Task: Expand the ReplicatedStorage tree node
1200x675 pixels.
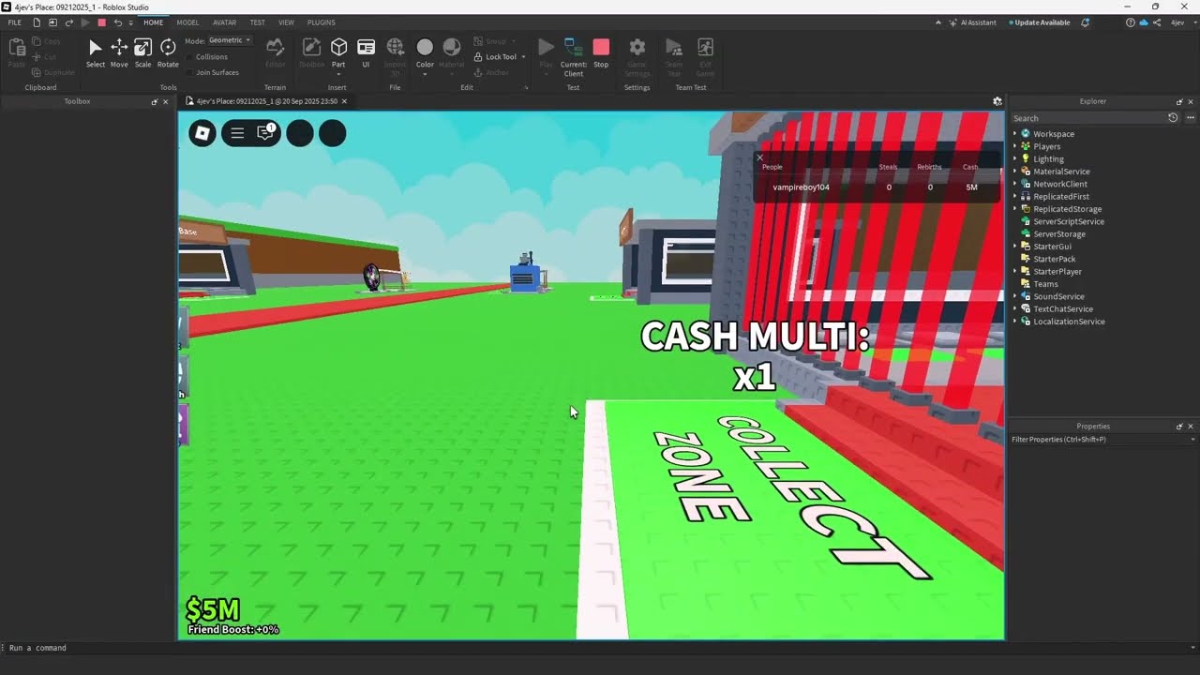Action: [1015, 209]
